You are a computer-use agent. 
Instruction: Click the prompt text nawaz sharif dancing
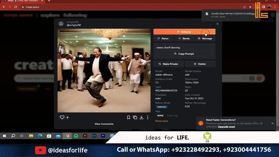(168, 48)
